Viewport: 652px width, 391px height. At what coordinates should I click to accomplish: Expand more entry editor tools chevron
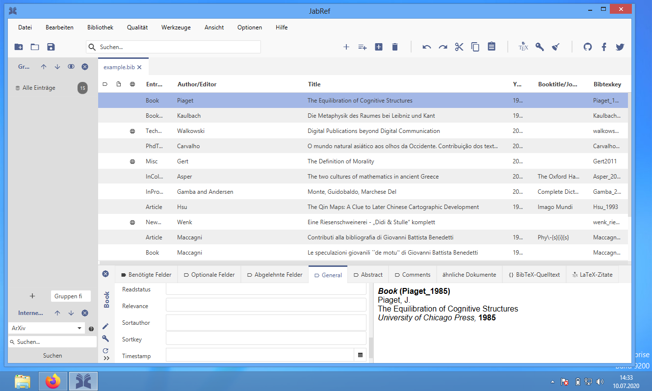click(x=106, y=359)
